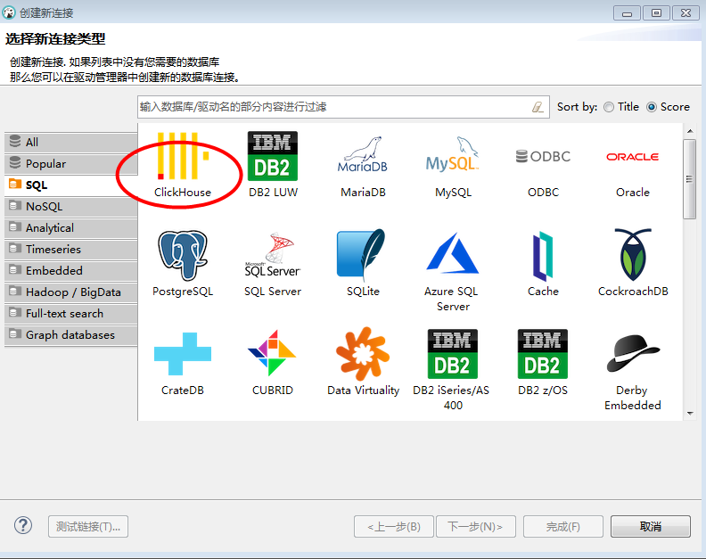Click the 下一步(N) next button
Image resolution: width=706 pixels, height=559 pixels.
click(475, 526)
